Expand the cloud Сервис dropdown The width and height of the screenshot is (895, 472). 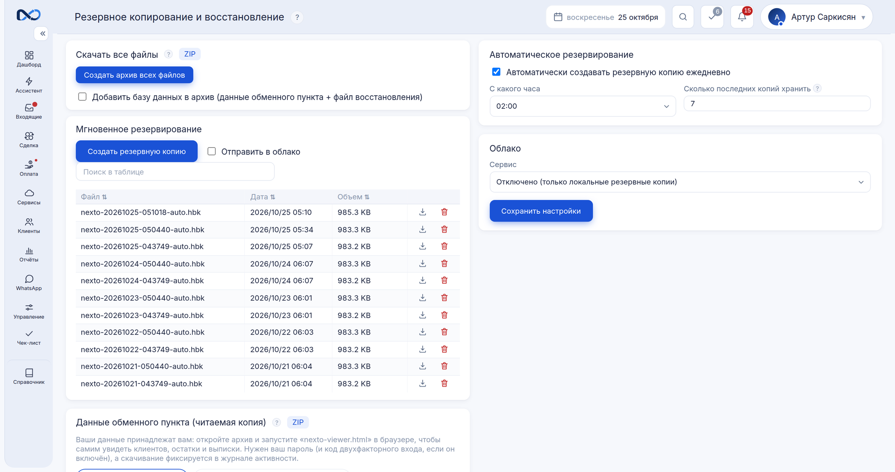click(x=680, y=182)
